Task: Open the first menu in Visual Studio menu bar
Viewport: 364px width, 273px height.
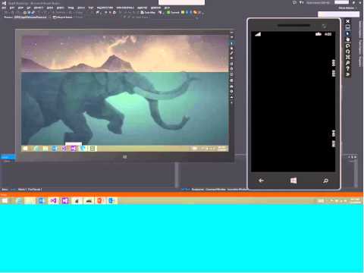Action: (4, 8)
